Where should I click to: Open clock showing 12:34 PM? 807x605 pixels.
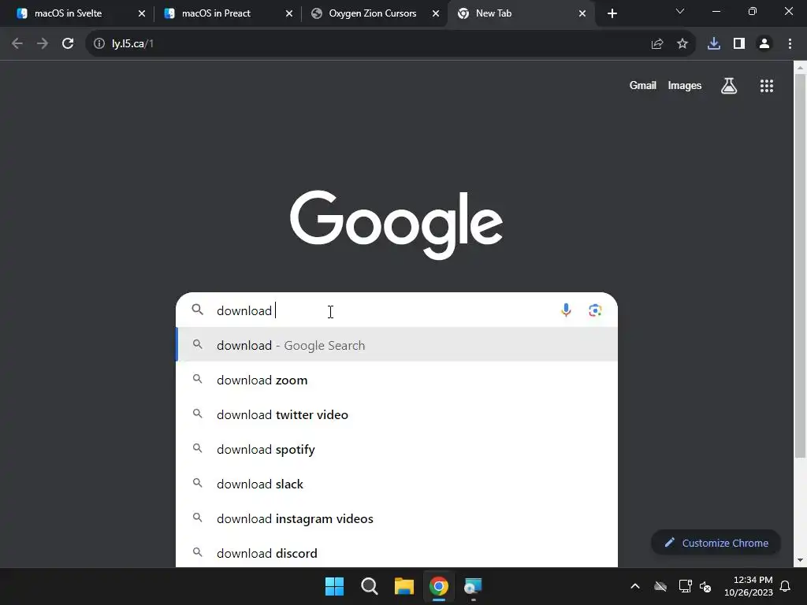click(x=749, y=586)
